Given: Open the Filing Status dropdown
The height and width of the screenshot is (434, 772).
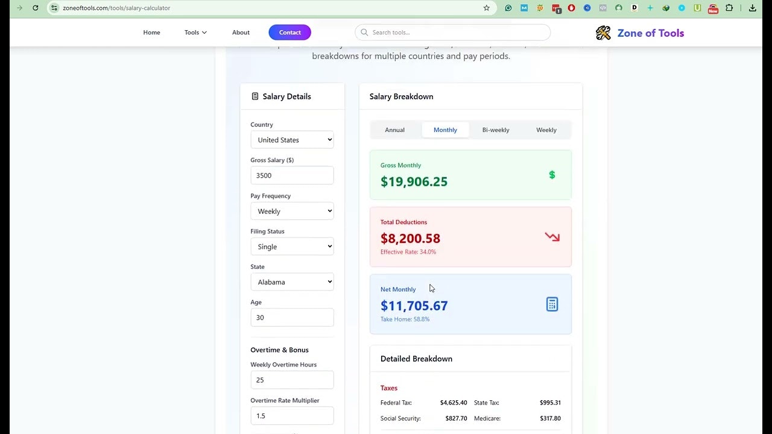Looking at the screenshot, I should [292, 246].
